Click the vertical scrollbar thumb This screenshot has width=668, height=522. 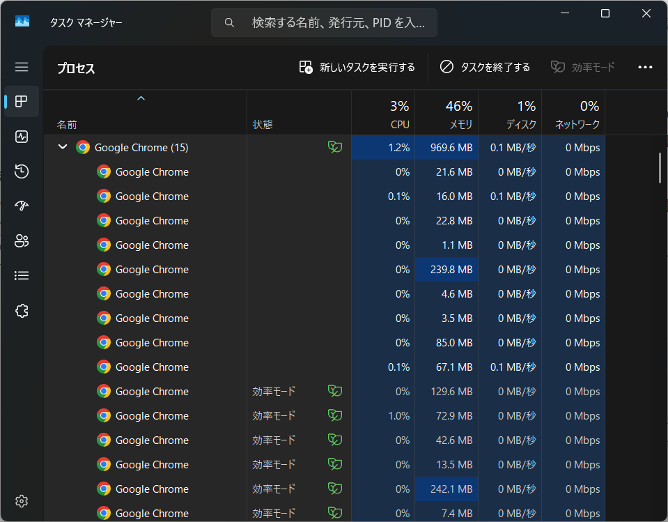tap(660, 168)
